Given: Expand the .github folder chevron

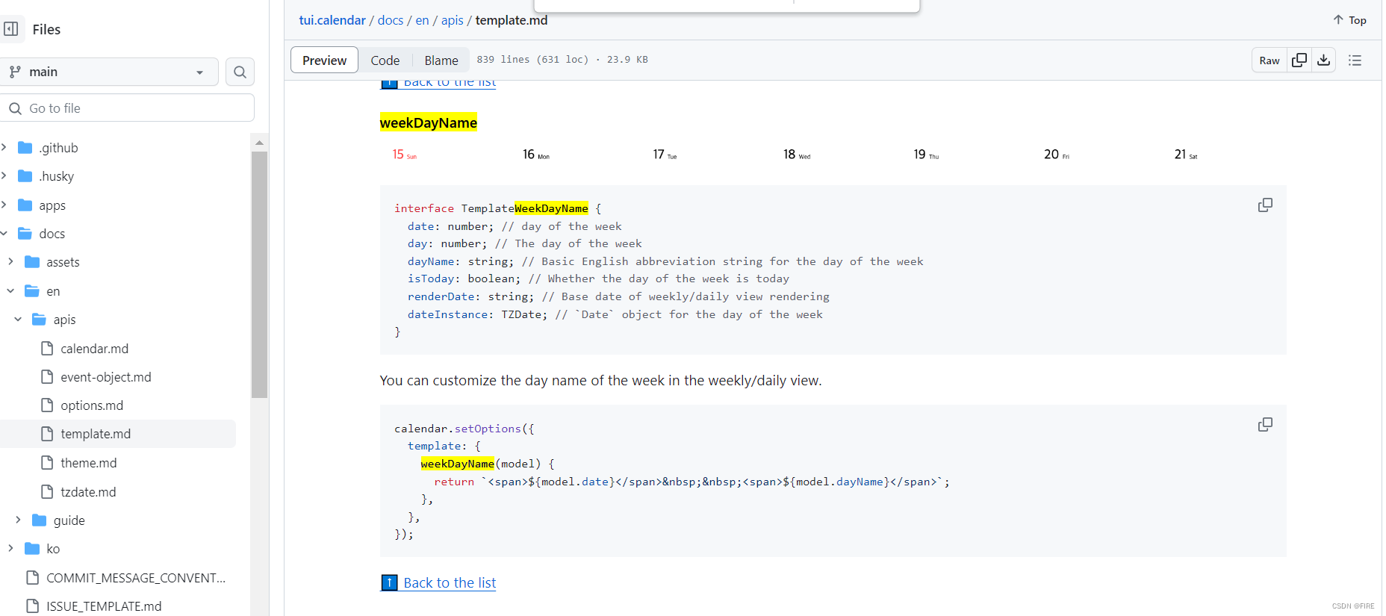Looking at the screenshot, I should pos(4,148).
